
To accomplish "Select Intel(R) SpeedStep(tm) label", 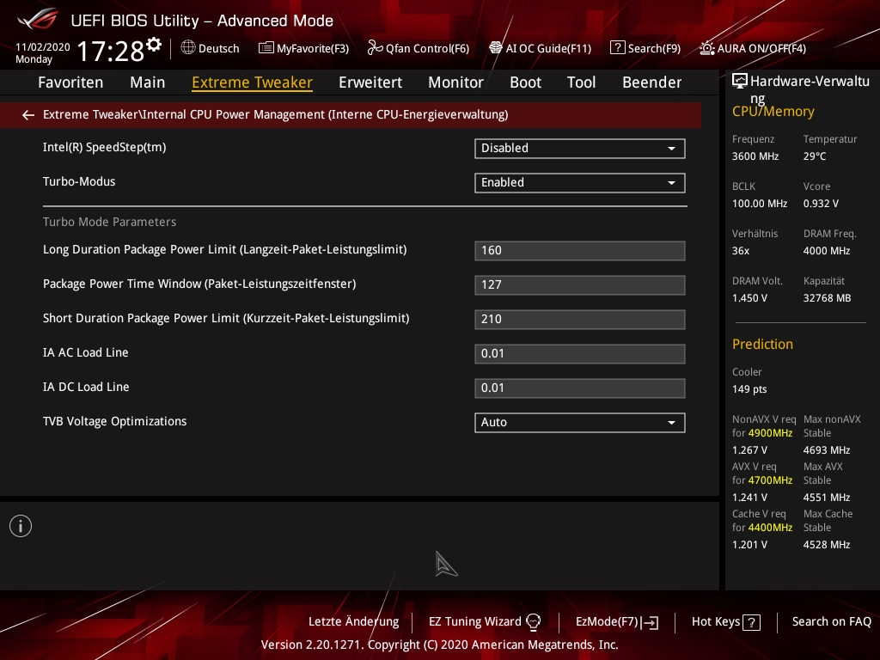I will [x=104, y=148].
